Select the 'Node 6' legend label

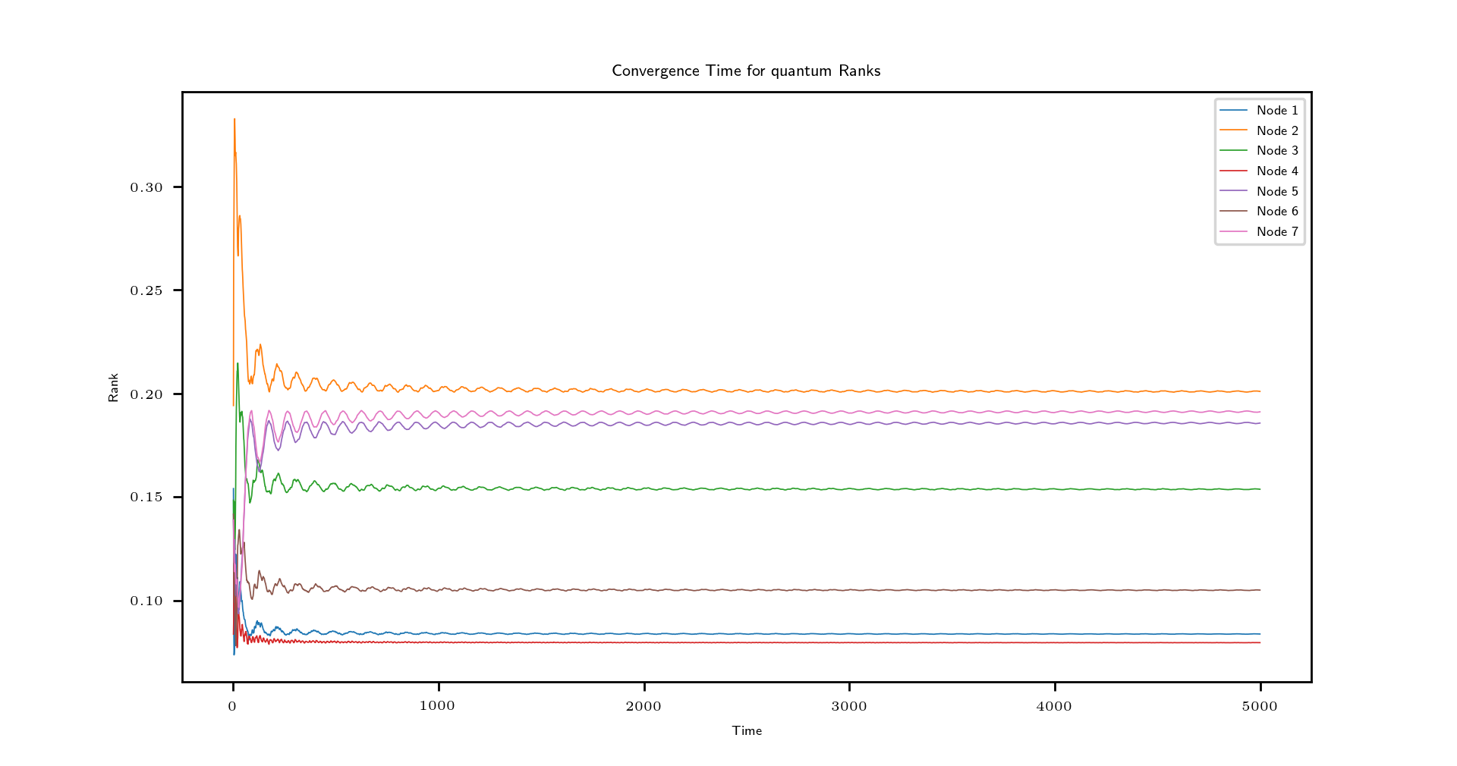pos(1277,212)
